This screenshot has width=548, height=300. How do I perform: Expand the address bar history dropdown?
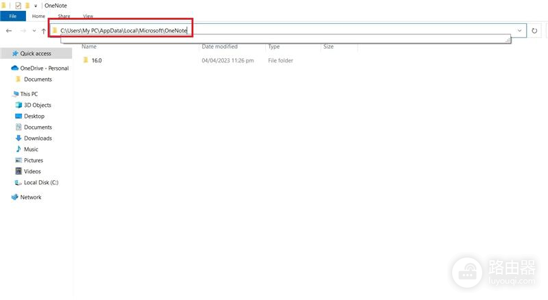(519, 30)
